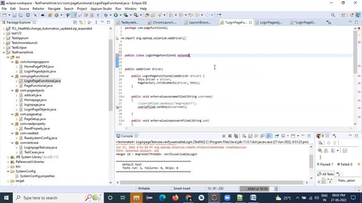Click Remove All Terminated Launches icon

click(x=236, y=136)
